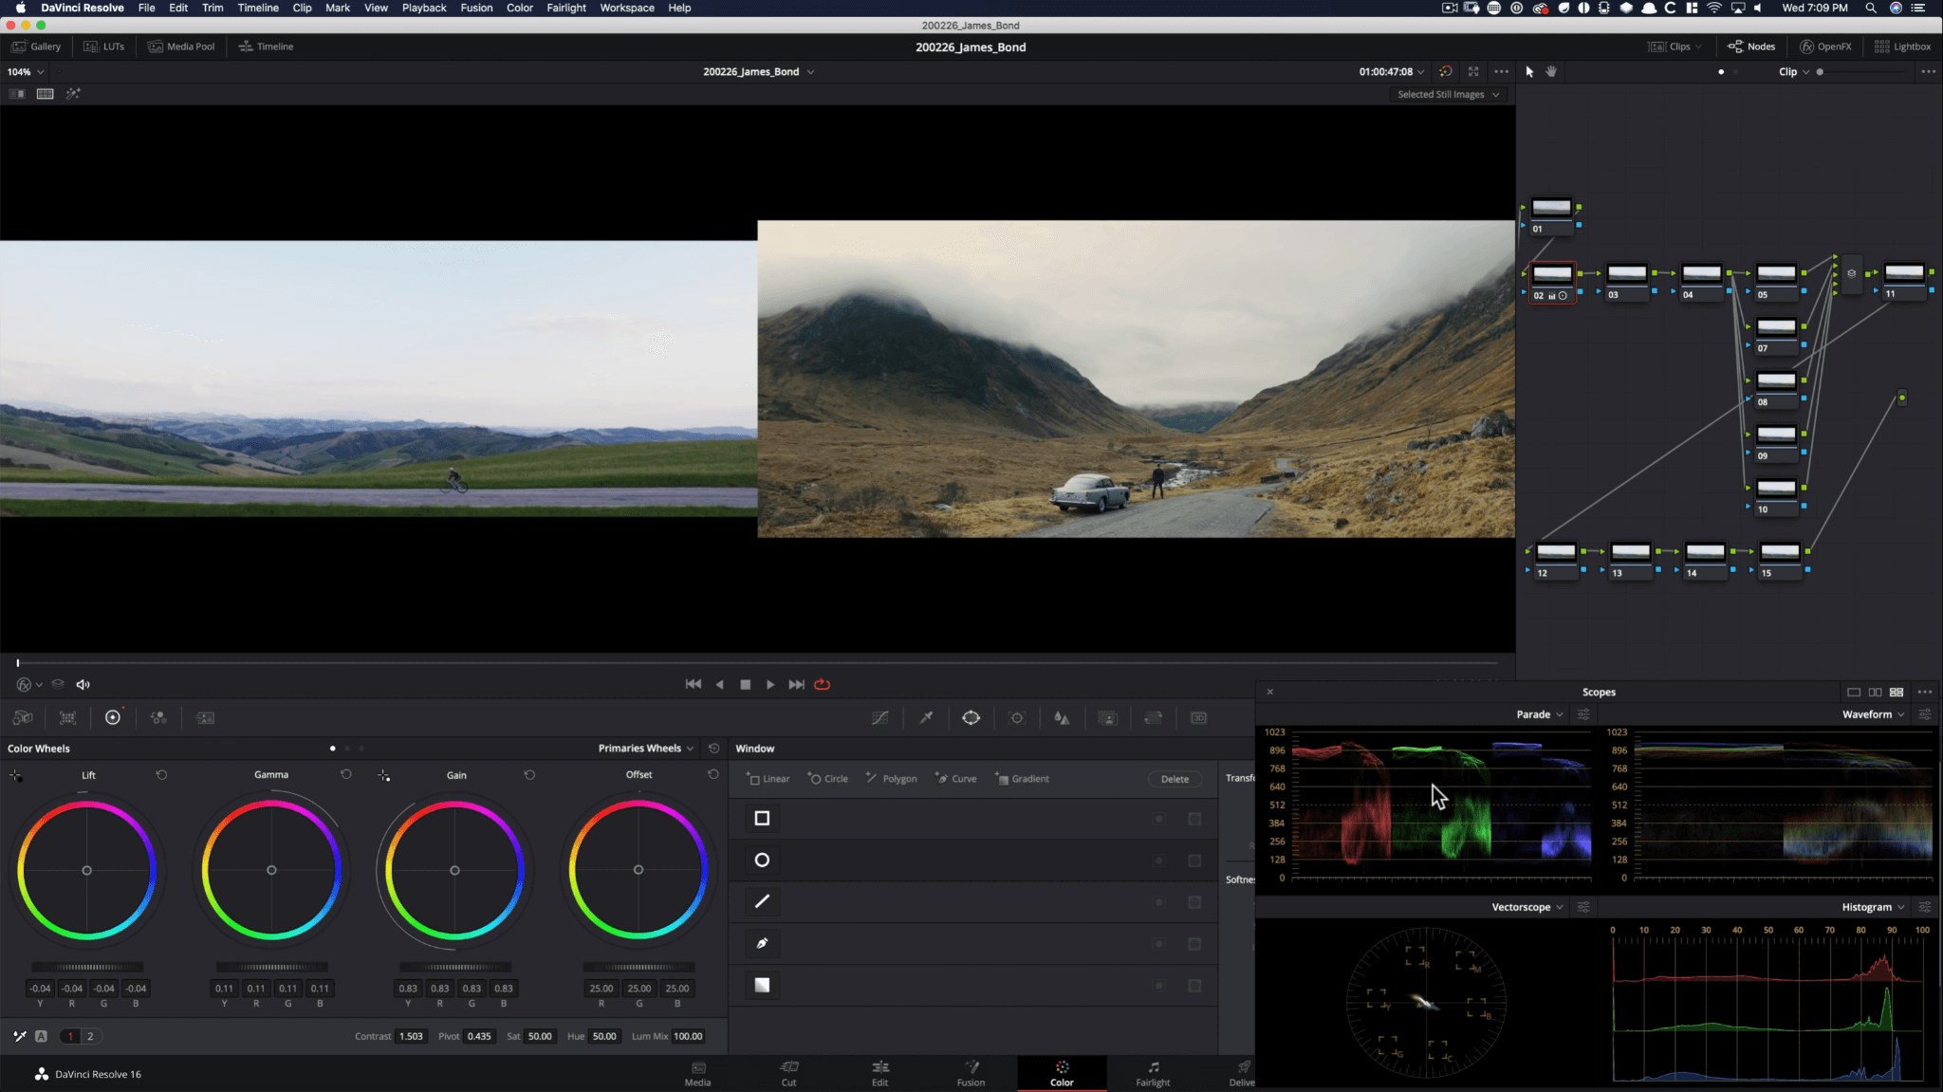
Task: Open the Color Match palette icon
Action: click(x=67, y=718)
